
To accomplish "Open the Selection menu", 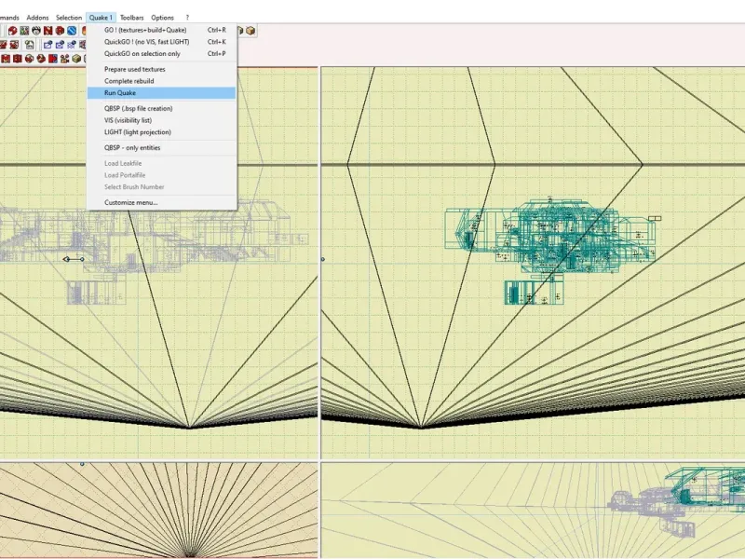I will pyautogui.click(x=69, y=18).
